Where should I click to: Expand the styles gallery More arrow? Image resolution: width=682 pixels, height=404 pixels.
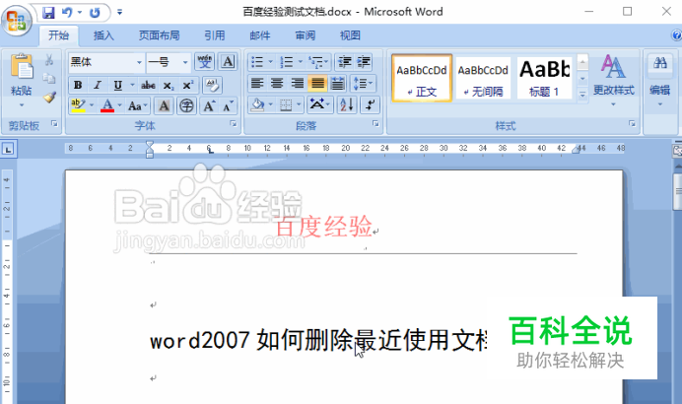coord(582,94)
